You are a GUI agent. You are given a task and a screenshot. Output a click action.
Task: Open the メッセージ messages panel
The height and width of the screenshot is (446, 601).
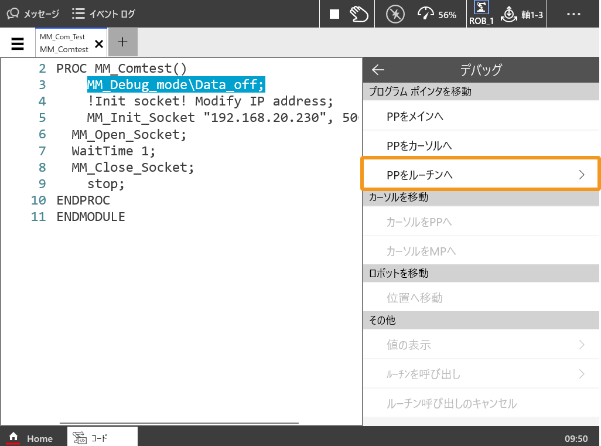33,14
